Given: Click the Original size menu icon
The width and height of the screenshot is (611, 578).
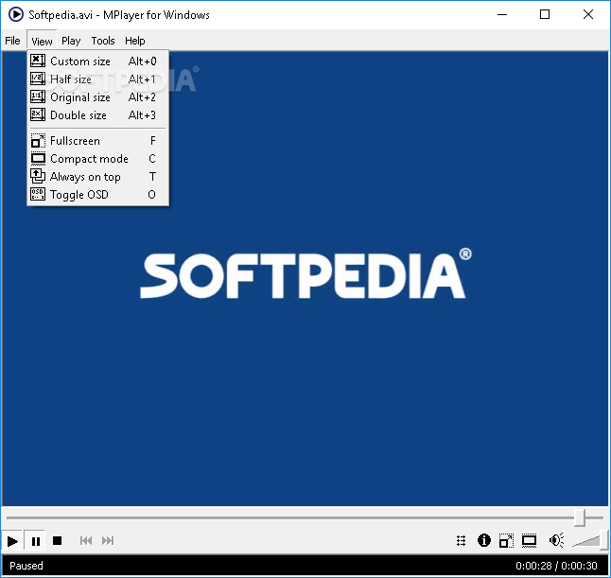Looking at the screenshot, I should (x=38, y=96).
